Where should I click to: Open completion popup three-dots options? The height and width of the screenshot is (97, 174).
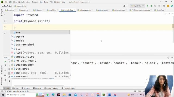pos(69,78)
